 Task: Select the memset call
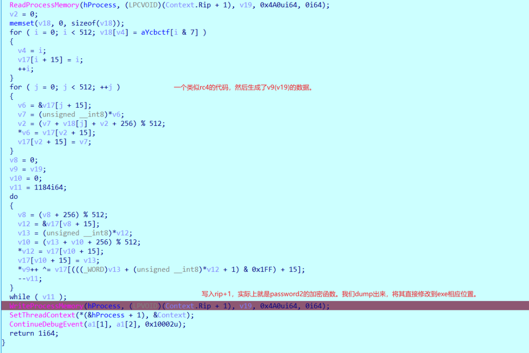pos(67,24)
